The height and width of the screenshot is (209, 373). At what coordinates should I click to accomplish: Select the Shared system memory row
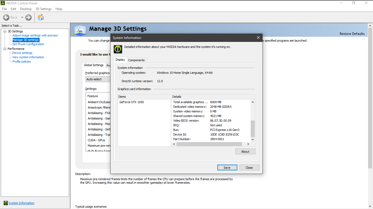click(211, 116)
